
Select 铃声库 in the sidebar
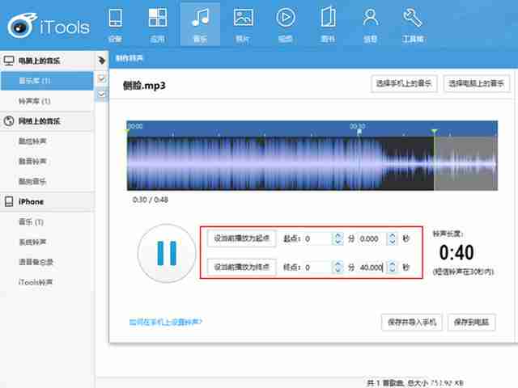(x=35, y=101)
